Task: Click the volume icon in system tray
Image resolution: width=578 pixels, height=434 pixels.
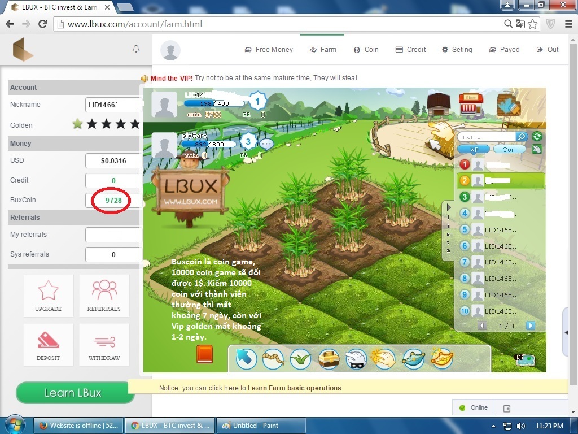Action: (x=521, y=426)
